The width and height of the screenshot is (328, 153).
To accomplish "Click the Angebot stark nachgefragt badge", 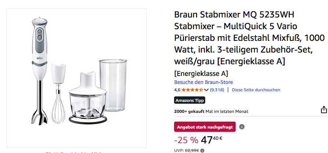I will (205, 127).
